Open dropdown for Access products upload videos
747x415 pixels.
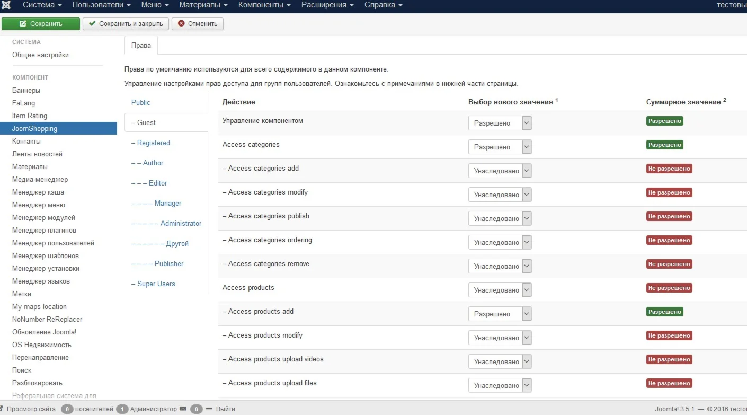click(x=500, y=361)
